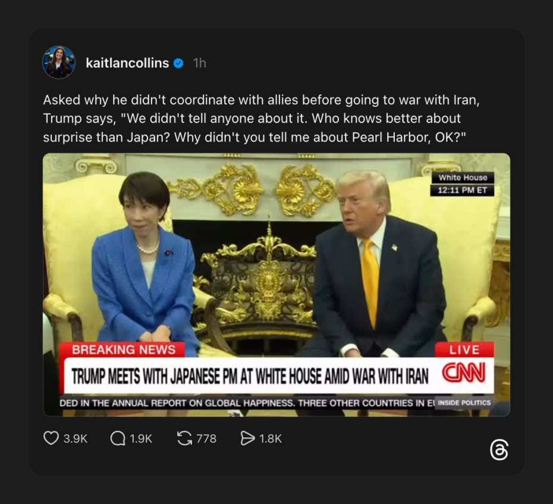
Task: Like the post with the heart icon
Action: [x=51, y=439]
